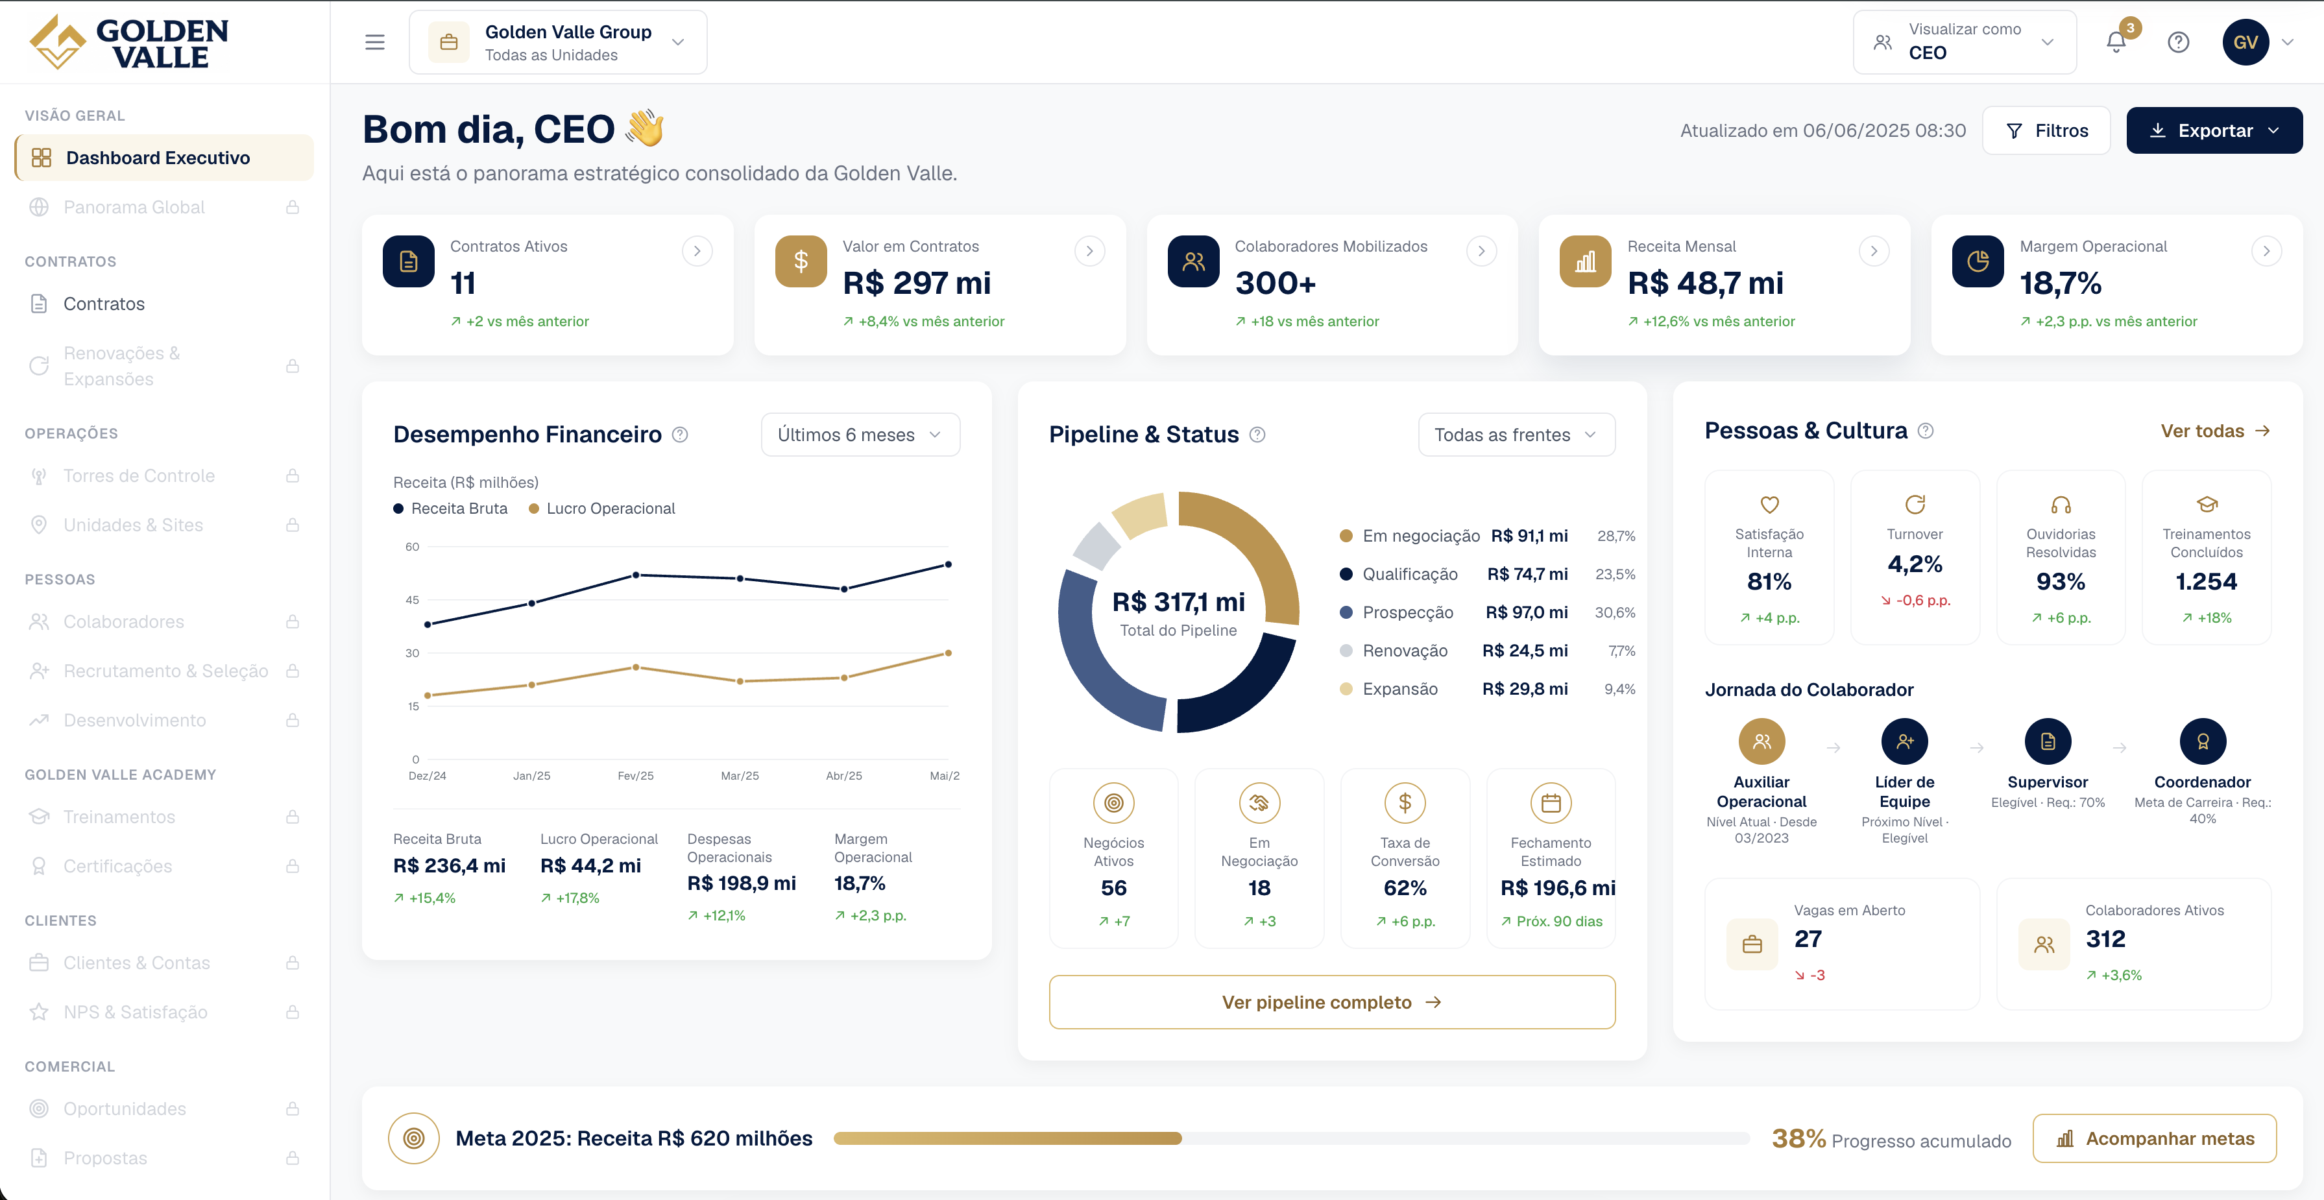This screenshot has width=2324, height=1200.
Task: Show Pipeline & Status info tooltip icon
Action: click(x=1257, y=435)
